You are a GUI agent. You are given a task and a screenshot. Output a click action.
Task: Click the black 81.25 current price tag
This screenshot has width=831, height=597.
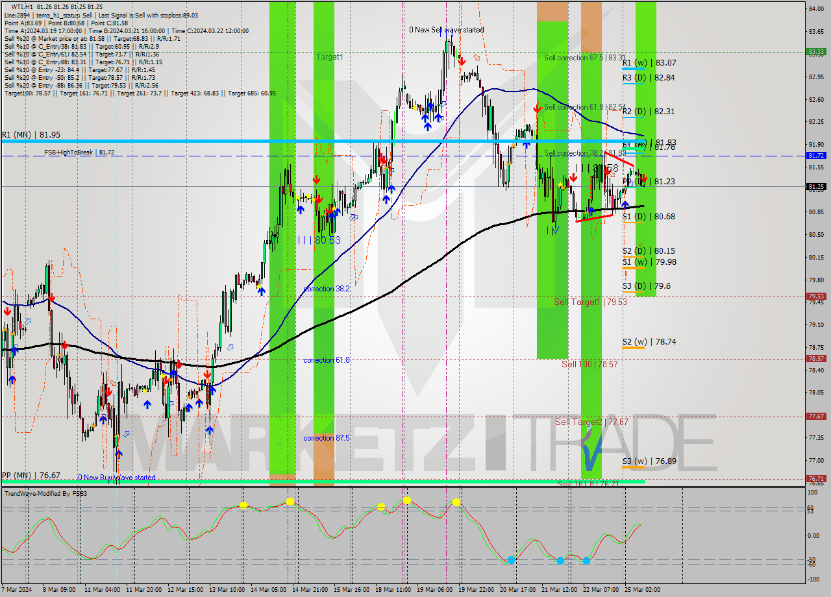(x=816, y=187)
